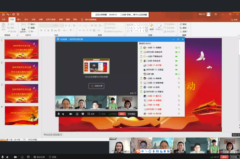Open the Select (选择) dropdown in Editing group
The width and height of the screenshot is (240, 159).
[184, 31]
